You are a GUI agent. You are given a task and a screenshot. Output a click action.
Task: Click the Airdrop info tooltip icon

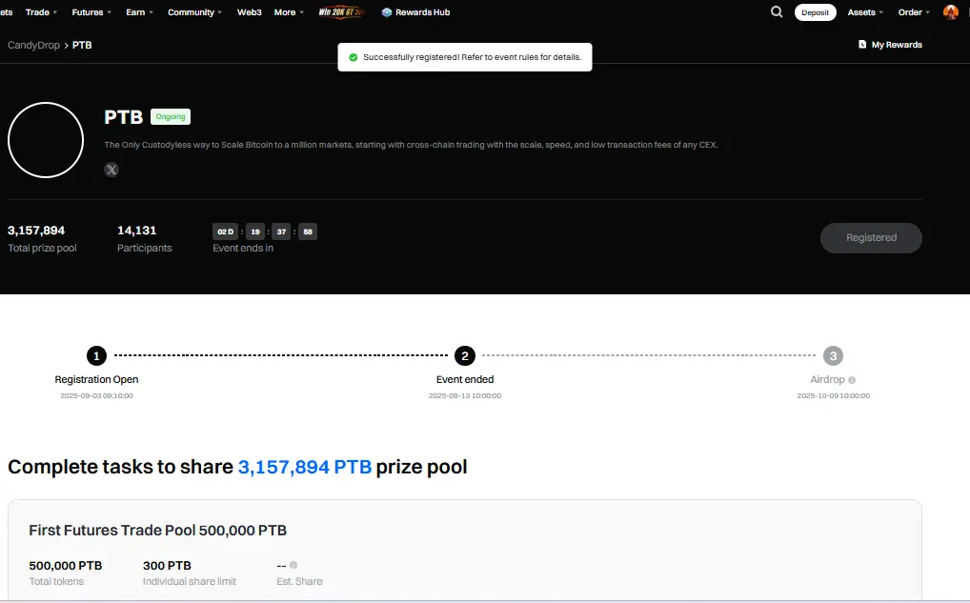(852, 380)
